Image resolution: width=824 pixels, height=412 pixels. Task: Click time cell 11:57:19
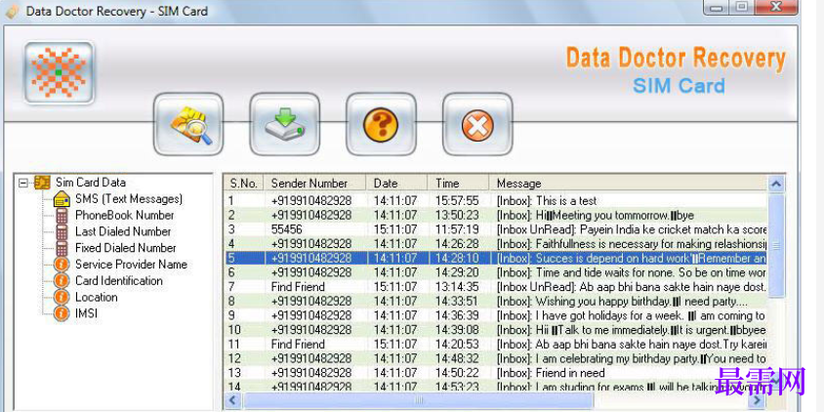(x=457, y=229)
